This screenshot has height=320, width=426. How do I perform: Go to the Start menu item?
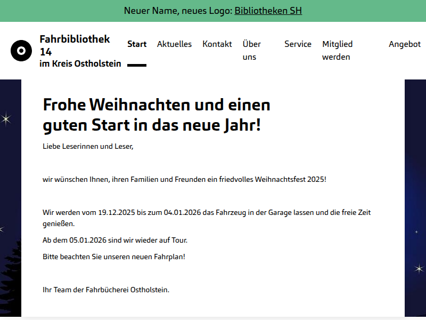tap(137, 44)
